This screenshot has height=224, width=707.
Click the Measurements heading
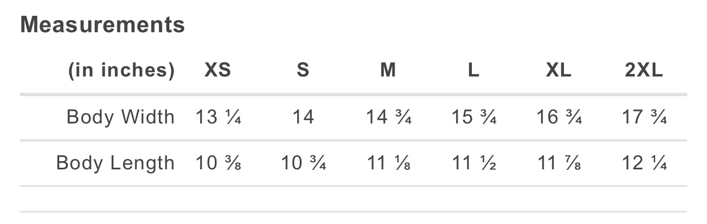pyautogui.click(x=102, y=25)
